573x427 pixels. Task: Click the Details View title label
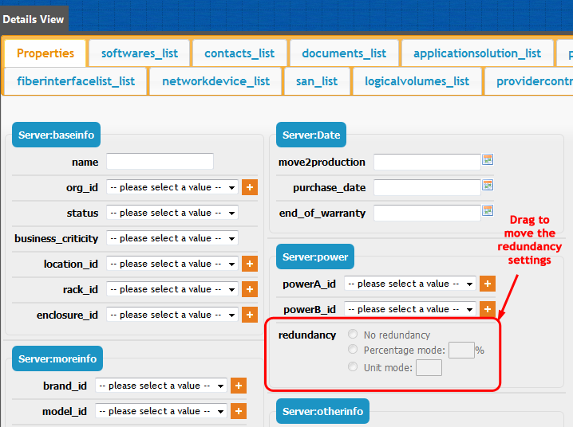tap(34, 19)
